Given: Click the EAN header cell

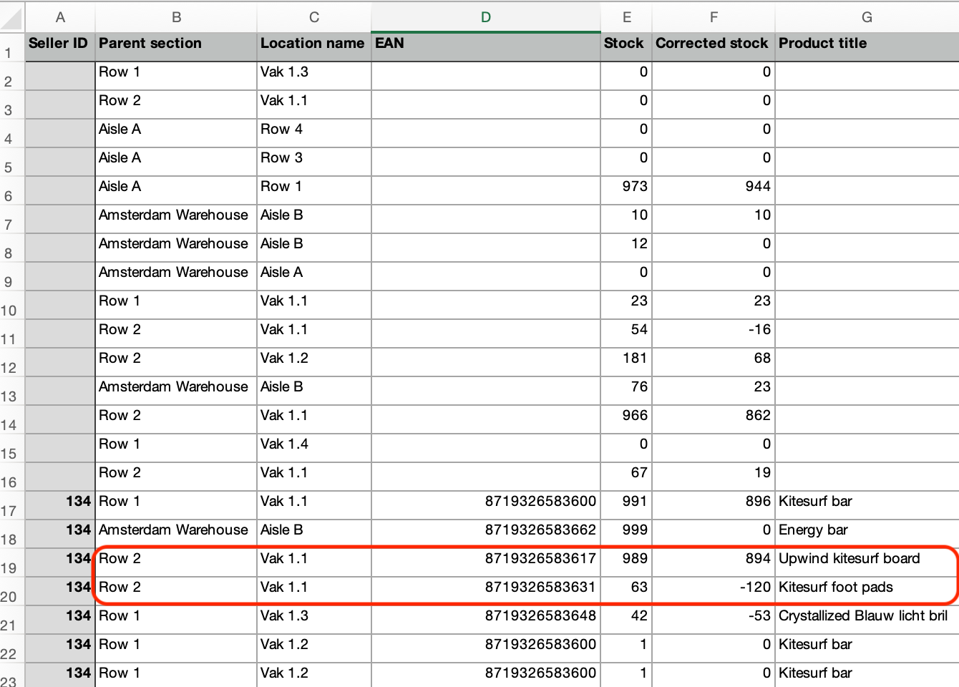Looking at the screenshot, I should point(486,47).
